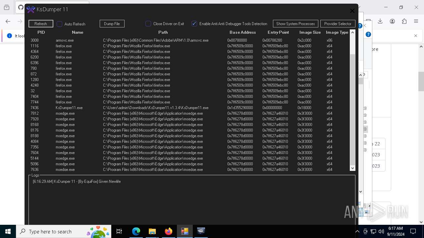Sort process list by Name column header
The image size is (424, 238).
point(78,32)
